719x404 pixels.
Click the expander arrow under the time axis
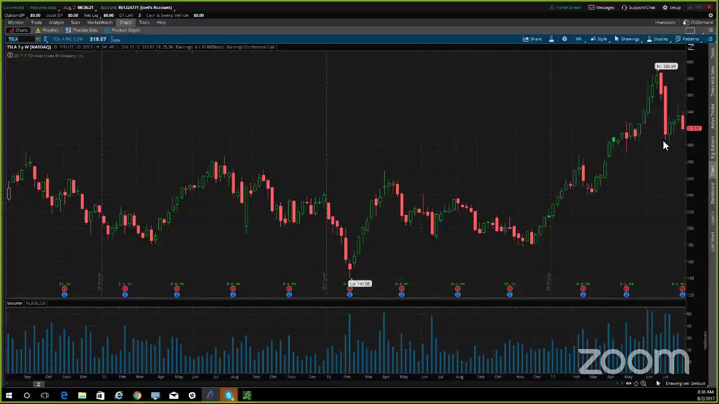38,384
